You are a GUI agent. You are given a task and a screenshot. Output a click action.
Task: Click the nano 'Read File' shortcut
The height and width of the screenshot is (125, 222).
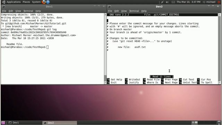(151, 80)
